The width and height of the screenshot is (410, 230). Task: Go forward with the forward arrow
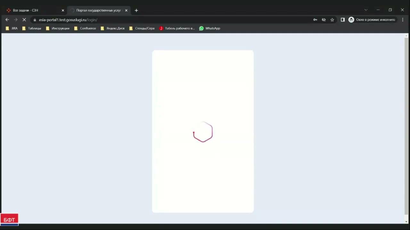tap(15, 20)
